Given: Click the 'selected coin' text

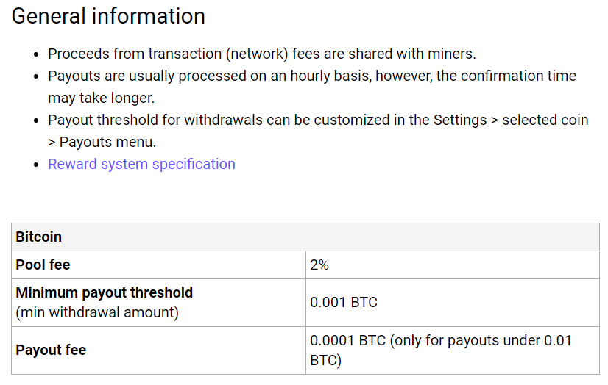Looking at the screenshot, I should 545,120.
